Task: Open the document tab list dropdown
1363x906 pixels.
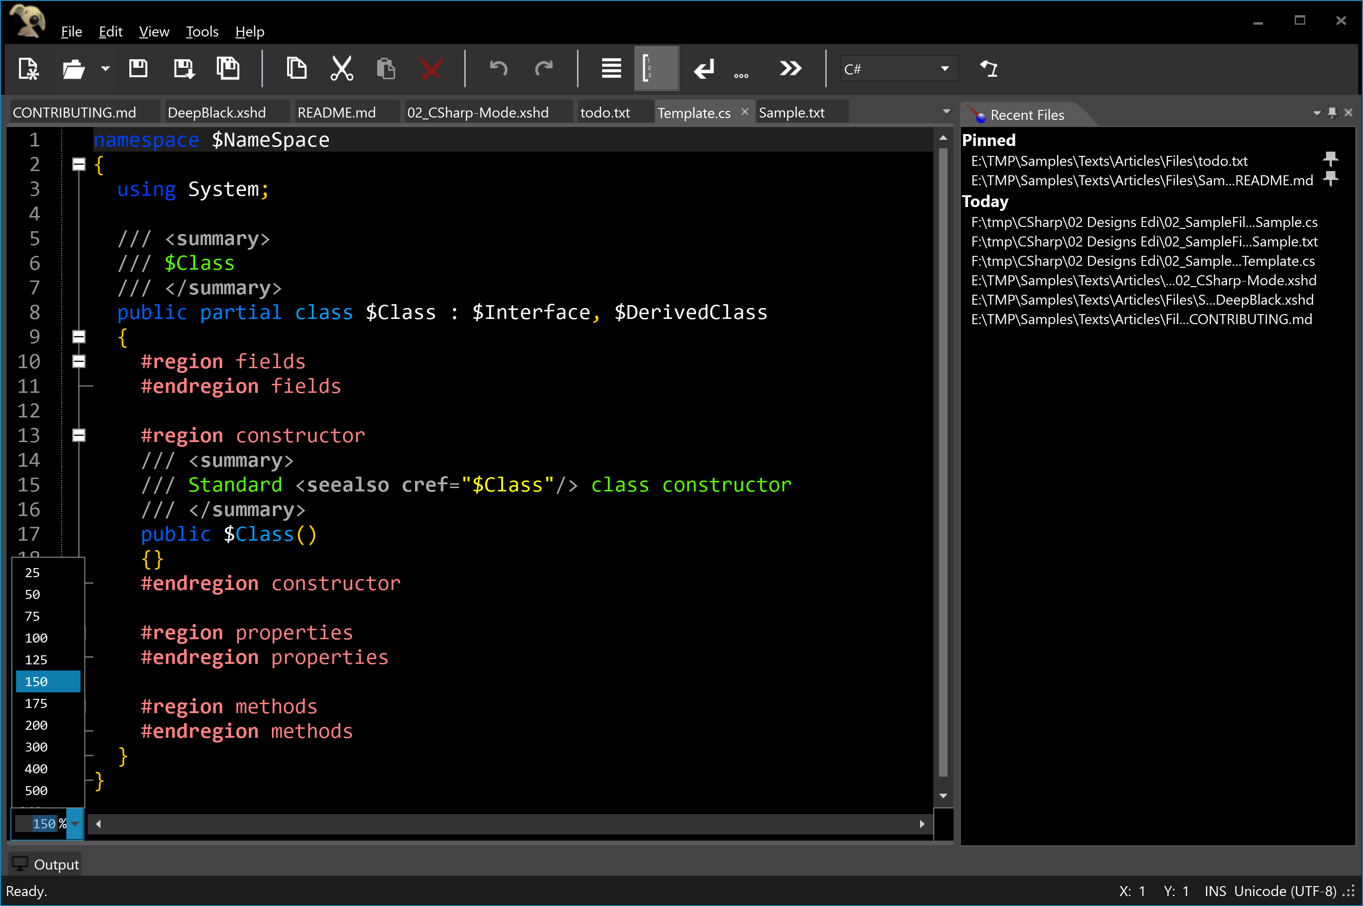Action: pyautogui.click(x=946, y=111)
